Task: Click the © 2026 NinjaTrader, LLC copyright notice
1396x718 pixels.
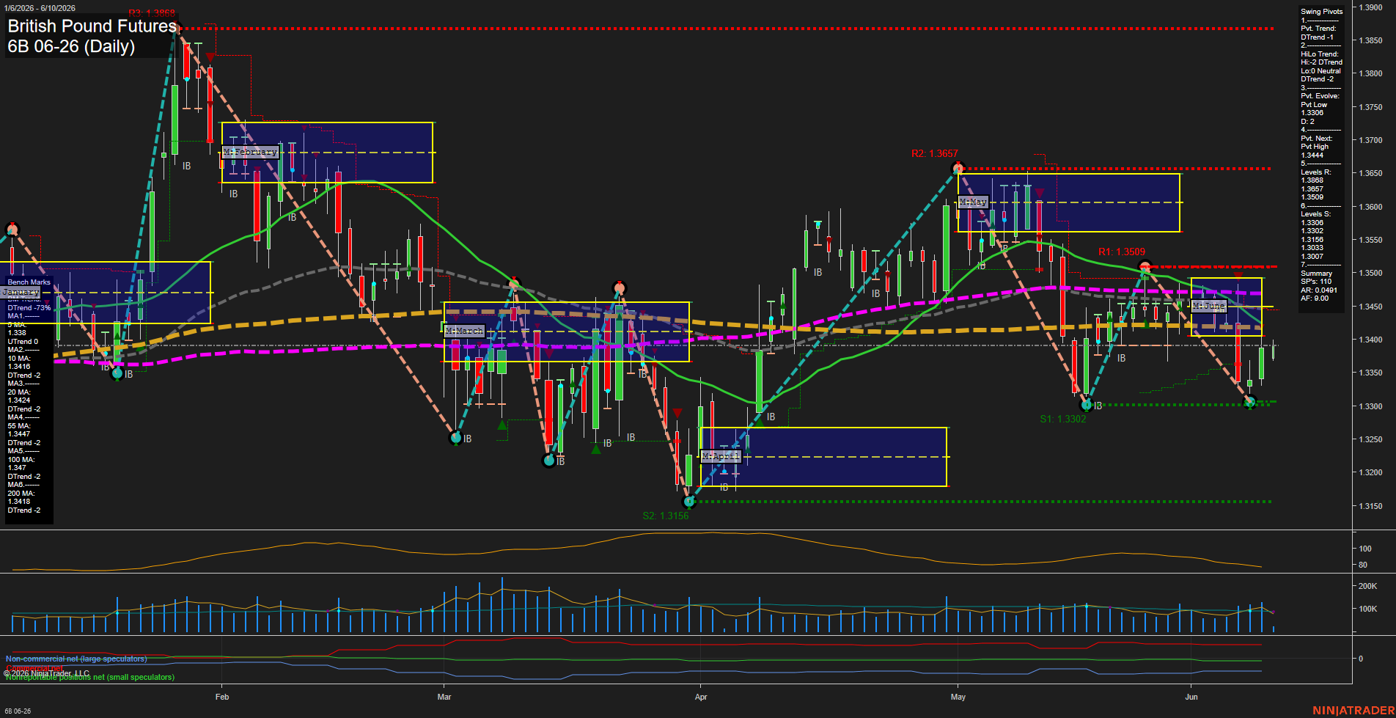Action: [47, 673]
